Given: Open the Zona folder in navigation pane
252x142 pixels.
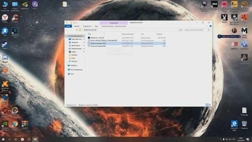Looking at the screenshot, I should coord(73,58).
